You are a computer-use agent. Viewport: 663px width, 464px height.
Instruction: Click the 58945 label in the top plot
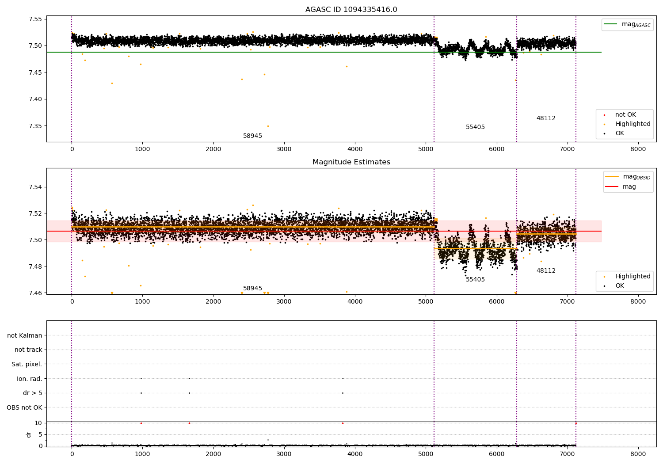point(252,136)
